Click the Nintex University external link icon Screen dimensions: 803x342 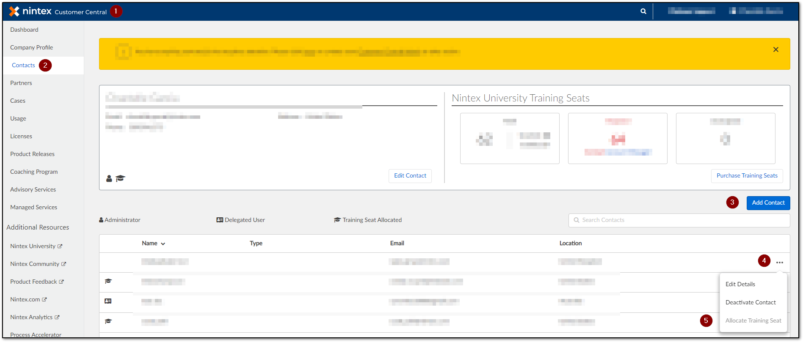click(x=60, y=246)
